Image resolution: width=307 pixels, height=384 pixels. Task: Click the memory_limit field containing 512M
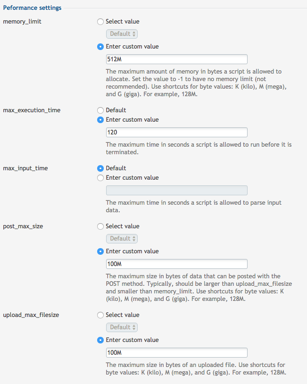177,59
